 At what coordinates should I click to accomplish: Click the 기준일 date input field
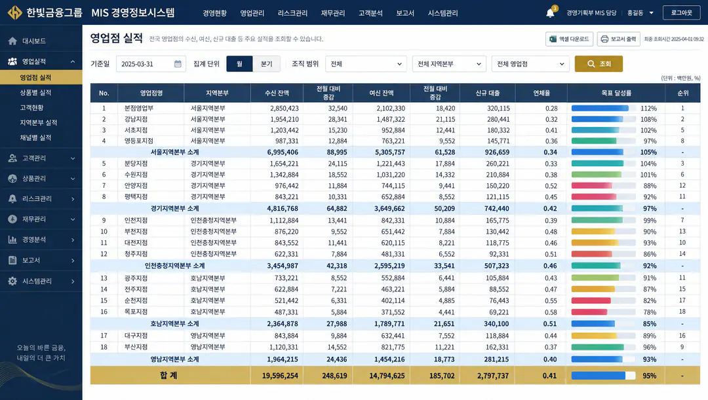click(151, 64)
